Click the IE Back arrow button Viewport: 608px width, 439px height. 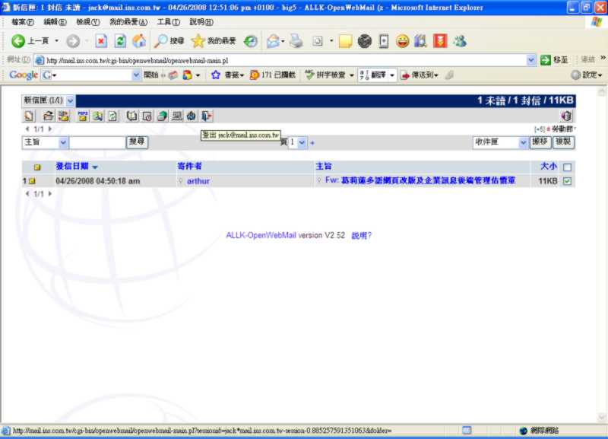[x=17, y=41]
